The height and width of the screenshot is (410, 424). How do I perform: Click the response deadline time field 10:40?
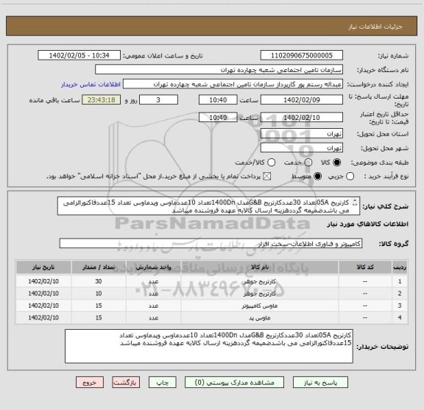coord(218,100)
